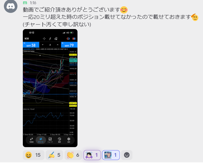The width and height of the screenshot is (203, 163).
Task: Click the saluting face emoji in message
Action: (x=195, y=17)
